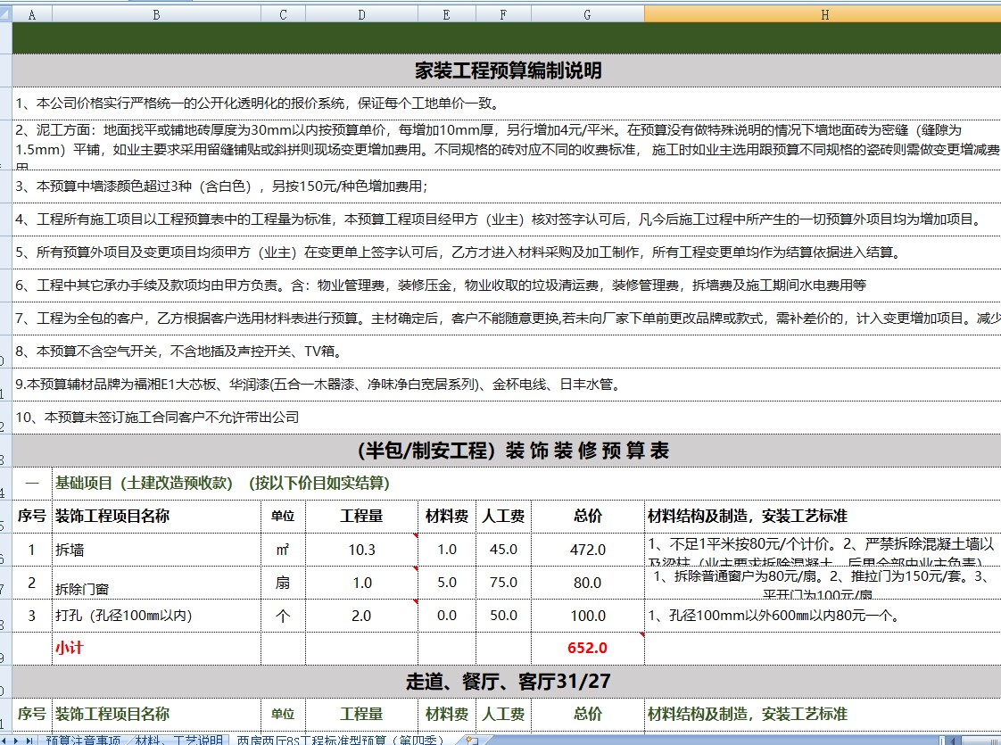Select column A header
The width and height of the screenshot is (1001, 745).
click(32, 14)
